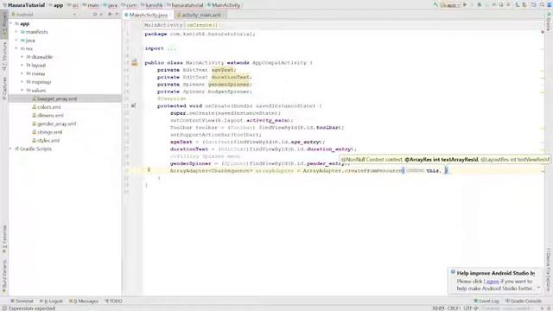Image resolution: width=553 pixels, height=311 pixels.
Task: Select gender_array.xml in the project tree
Action: coord(56,124)
